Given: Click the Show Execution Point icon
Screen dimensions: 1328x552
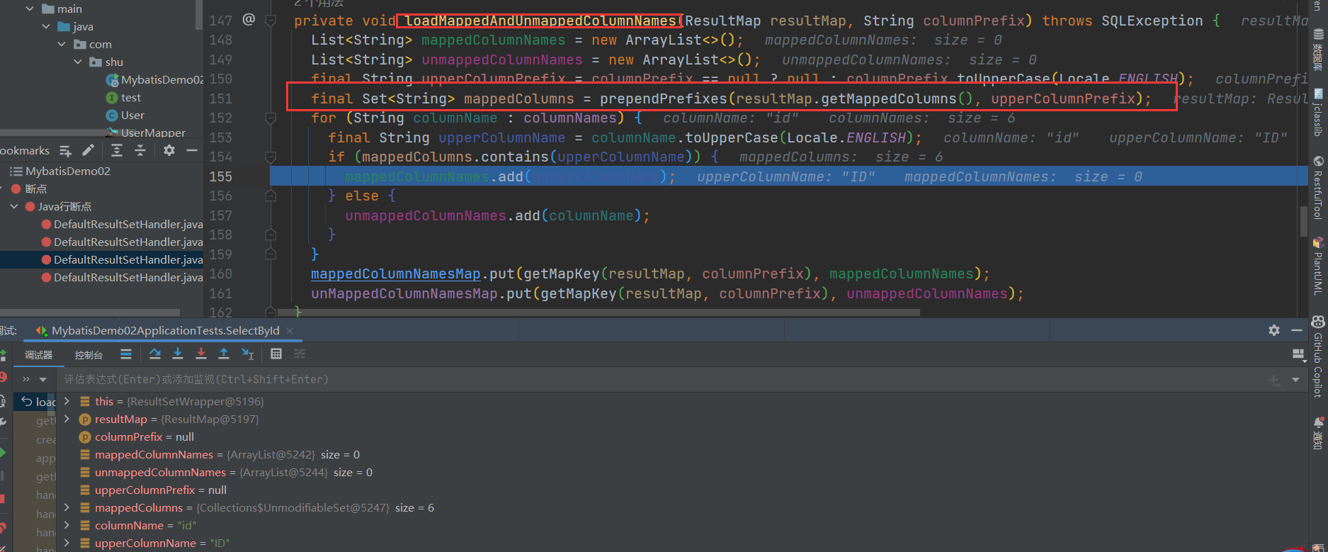Looking at the screenshot, I should pyautogui.click(x=126, y=354).
